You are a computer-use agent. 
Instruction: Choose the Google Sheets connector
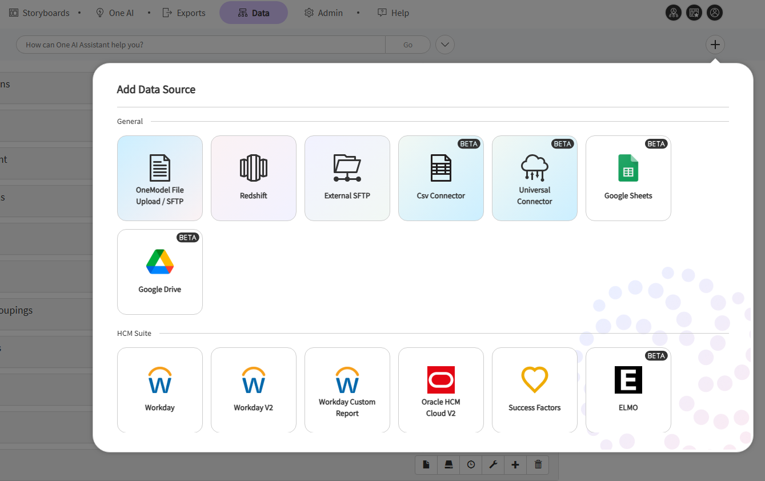pyautogui.click(x=628, y=178)
